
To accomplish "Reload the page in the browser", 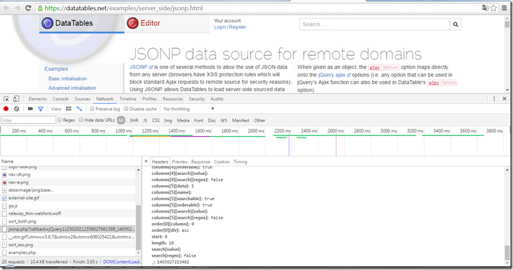I will 29,8.
